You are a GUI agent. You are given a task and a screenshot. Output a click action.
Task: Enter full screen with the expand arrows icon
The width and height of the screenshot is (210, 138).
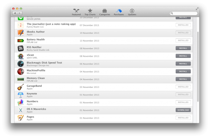click(x=197, y=9)
